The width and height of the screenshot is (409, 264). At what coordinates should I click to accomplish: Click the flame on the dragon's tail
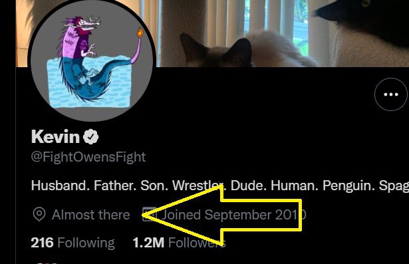pos(140,33)
